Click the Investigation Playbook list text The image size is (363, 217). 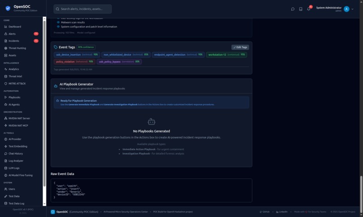[x=136, y=154]
